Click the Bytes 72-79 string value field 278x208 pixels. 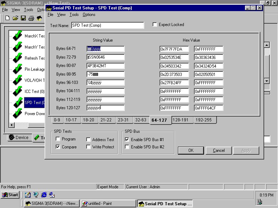pyautogui.click(x=105, y=57)
